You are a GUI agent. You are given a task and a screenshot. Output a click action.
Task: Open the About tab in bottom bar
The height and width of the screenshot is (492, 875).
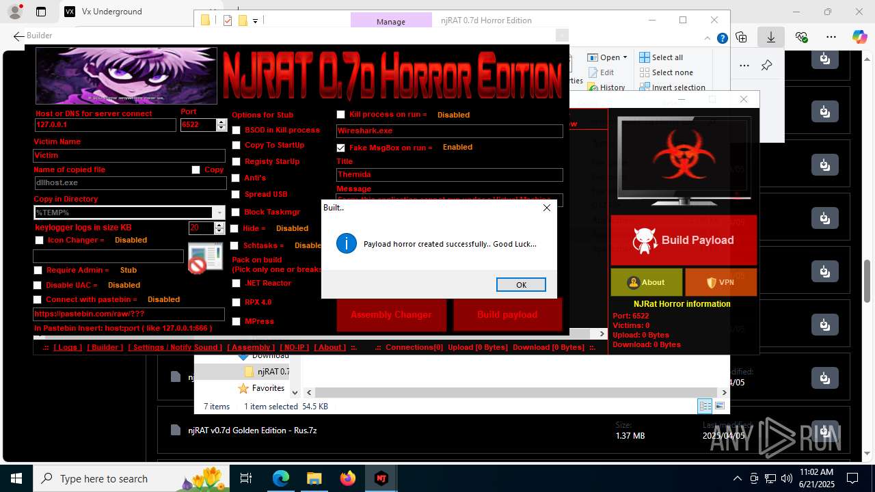click(x=329, y=347)
